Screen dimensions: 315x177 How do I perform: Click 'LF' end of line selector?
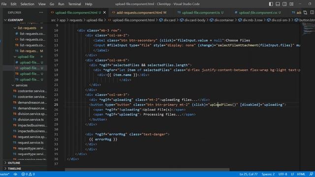(292, 174)
